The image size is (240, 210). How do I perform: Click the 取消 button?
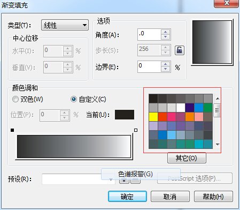tap(170, 197)
